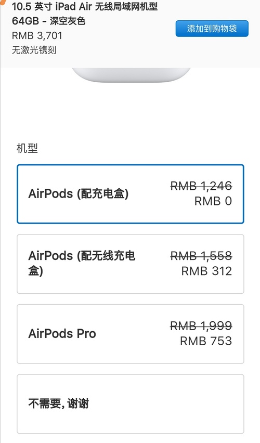The width and height of the screenshot is (260, 443).
Task: Click the AirPods Pro label text
Action: [62, 334]
